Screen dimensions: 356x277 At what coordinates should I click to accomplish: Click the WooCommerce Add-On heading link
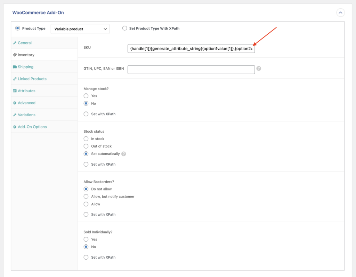click(x=38, y=12)
